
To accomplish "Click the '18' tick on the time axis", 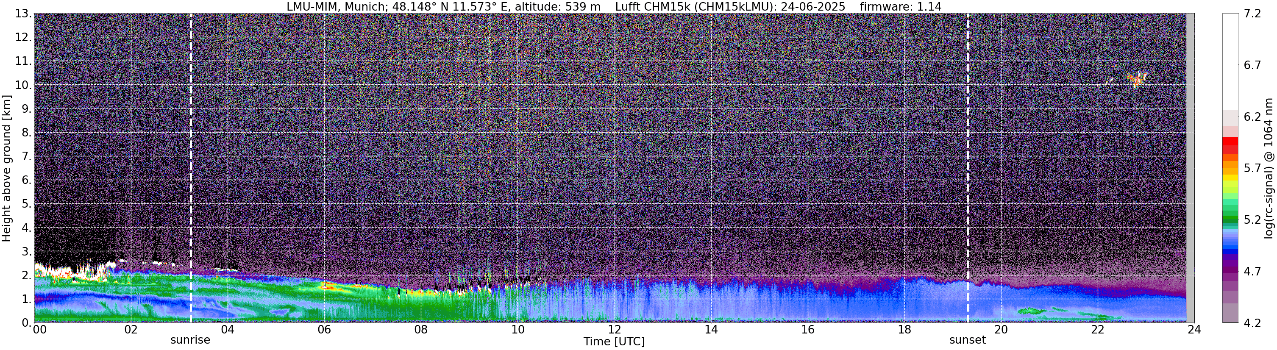I will [x=904, y=330].
